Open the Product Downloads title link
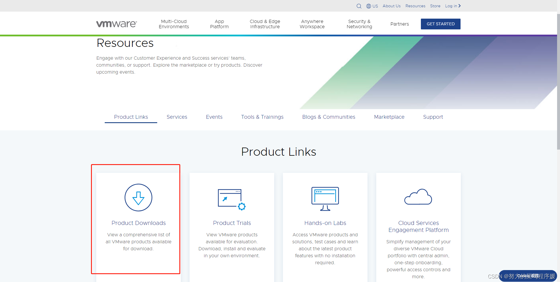This screenshot has width=560, height=282. 139,223
